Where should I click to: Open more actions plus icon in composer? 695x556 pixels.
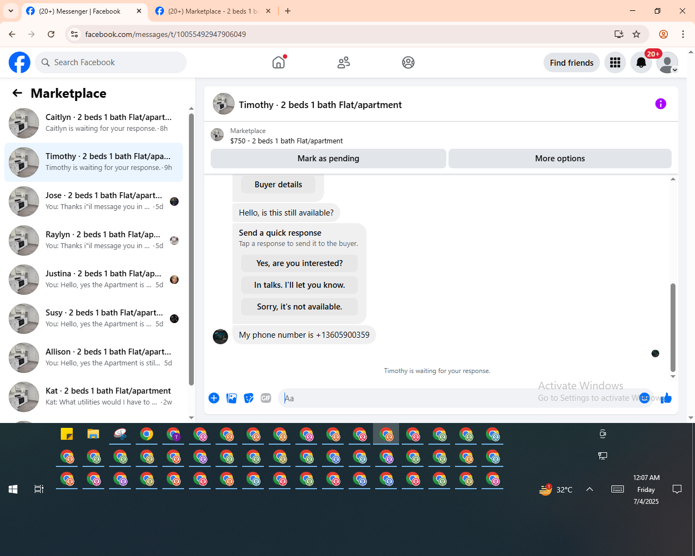(x=214, y=398)
